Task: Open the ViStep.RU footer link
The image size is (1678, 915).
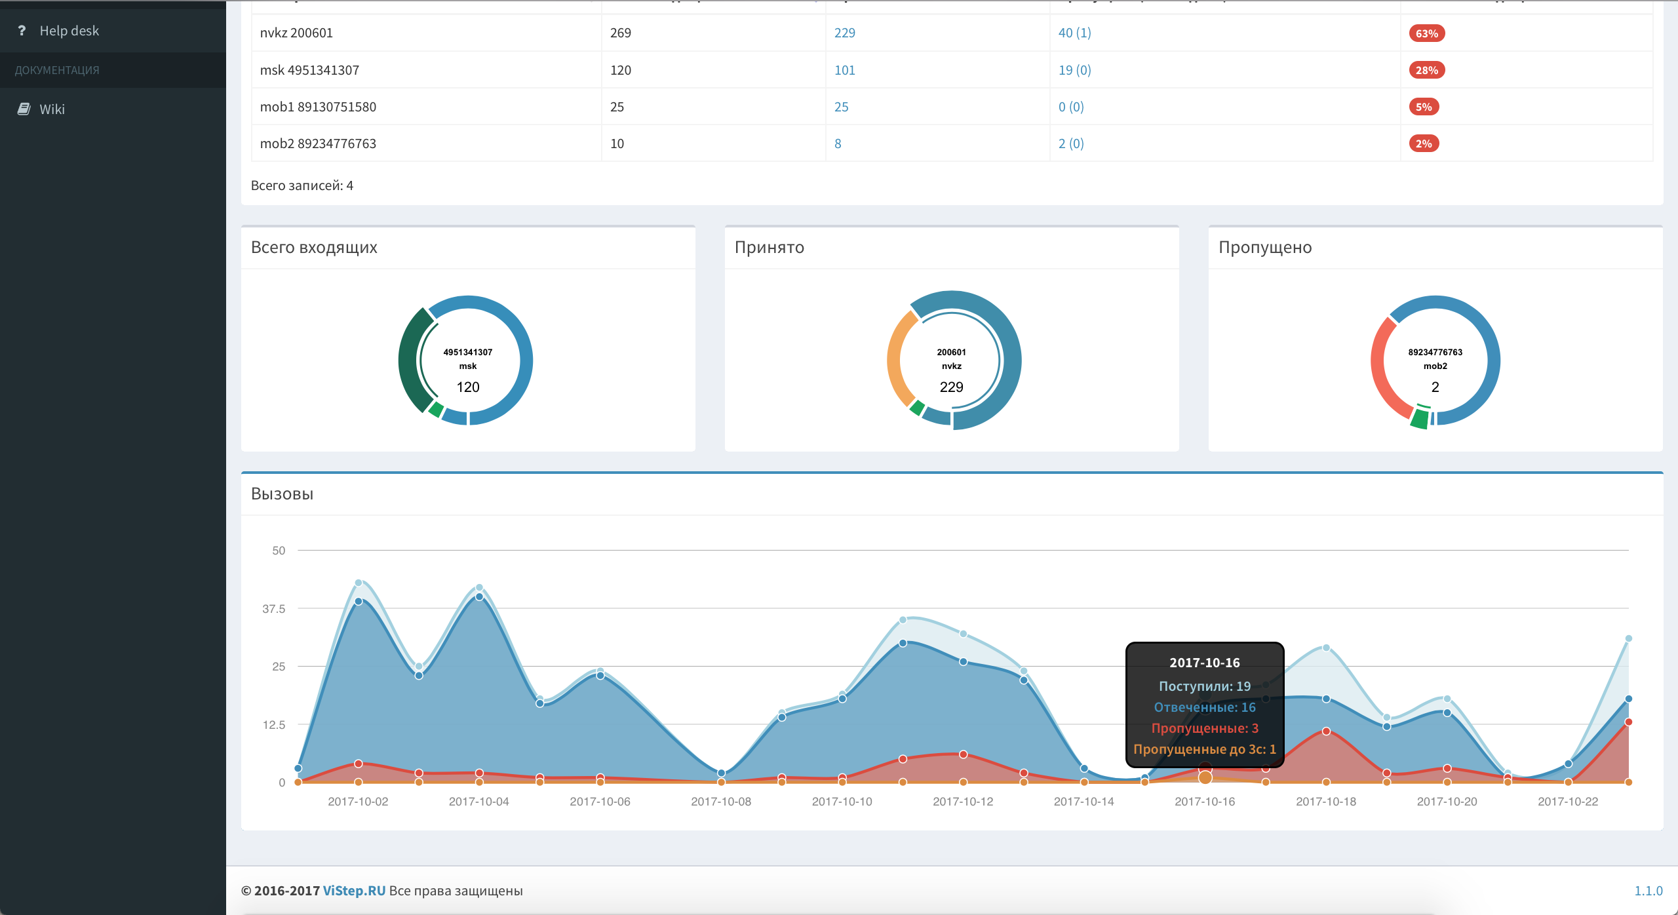Action: coord(354,891)
